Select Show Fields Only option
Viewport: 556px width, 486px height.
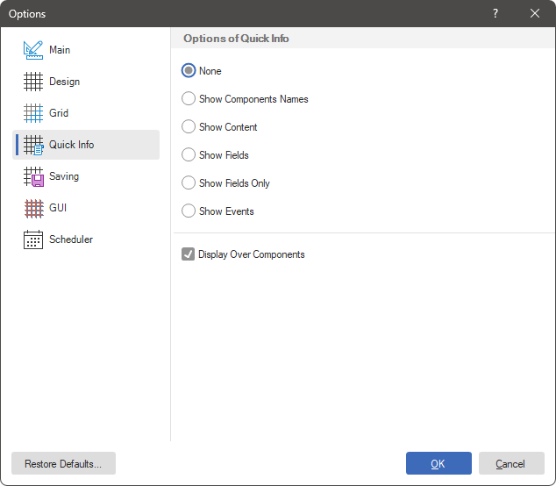pyautogui.click(x=189, y=183)
